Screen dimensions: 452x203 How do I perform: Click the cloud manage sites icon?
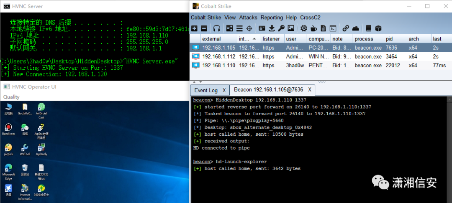[x=355, y=28]
